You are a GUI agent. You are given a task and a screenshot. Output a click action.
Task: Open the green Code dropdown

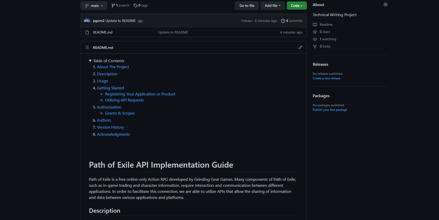point(296,6)
